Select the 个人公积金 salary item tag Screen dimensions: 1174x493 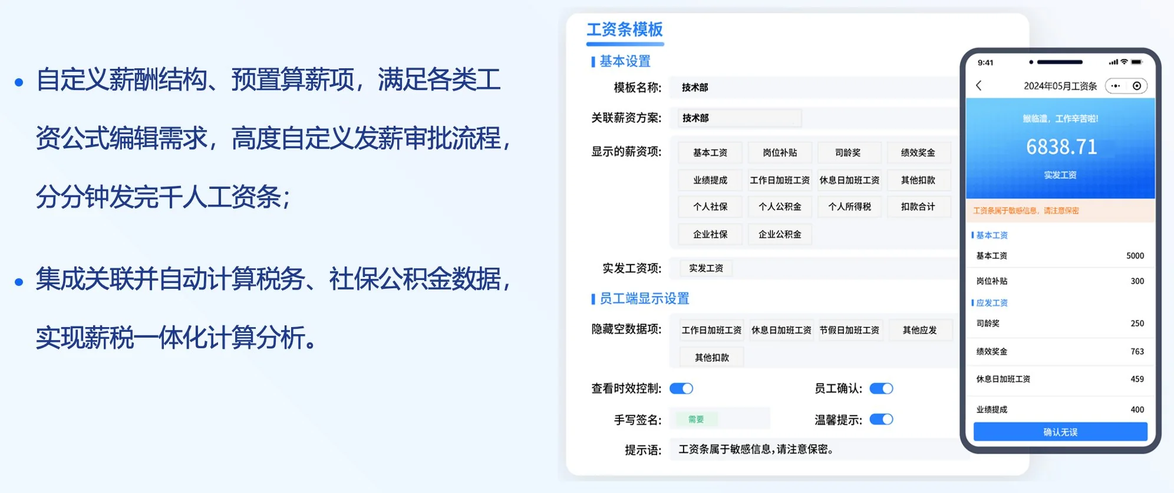point(780,206)
